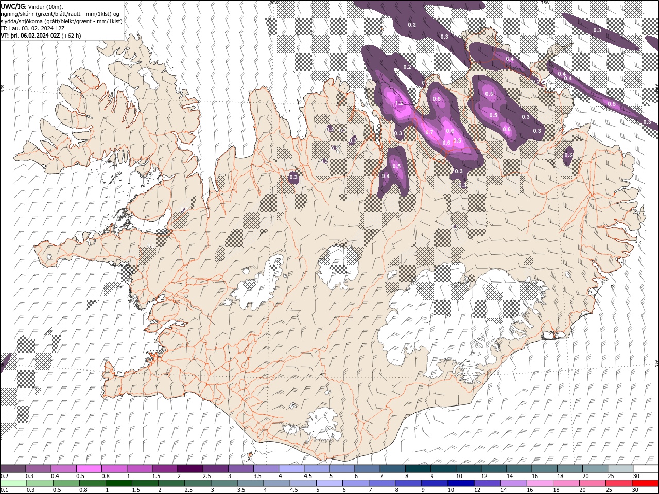This screenshot has height=494, width=659.
Task: Pick the deep blue rain swatch labeled 10
Action: 461,483
